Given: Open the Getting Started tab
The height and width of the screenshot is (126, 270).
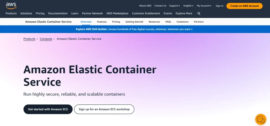Looking at the screenshot, I should click(x=134, y=22).
